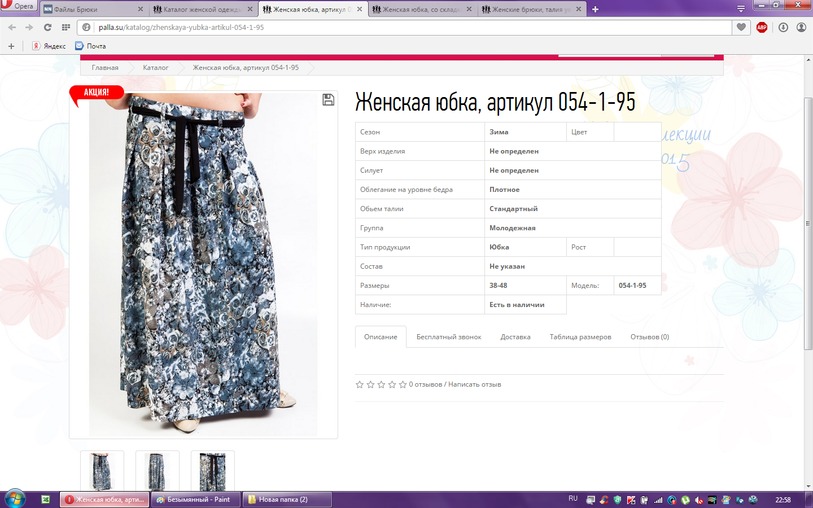Open the browser downloads icon
The image size is (813, 508).
[783, 27]
